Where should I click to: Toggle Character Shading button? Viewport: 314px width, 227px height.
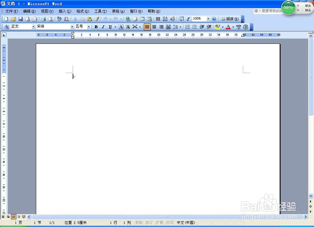coord(128,27)
